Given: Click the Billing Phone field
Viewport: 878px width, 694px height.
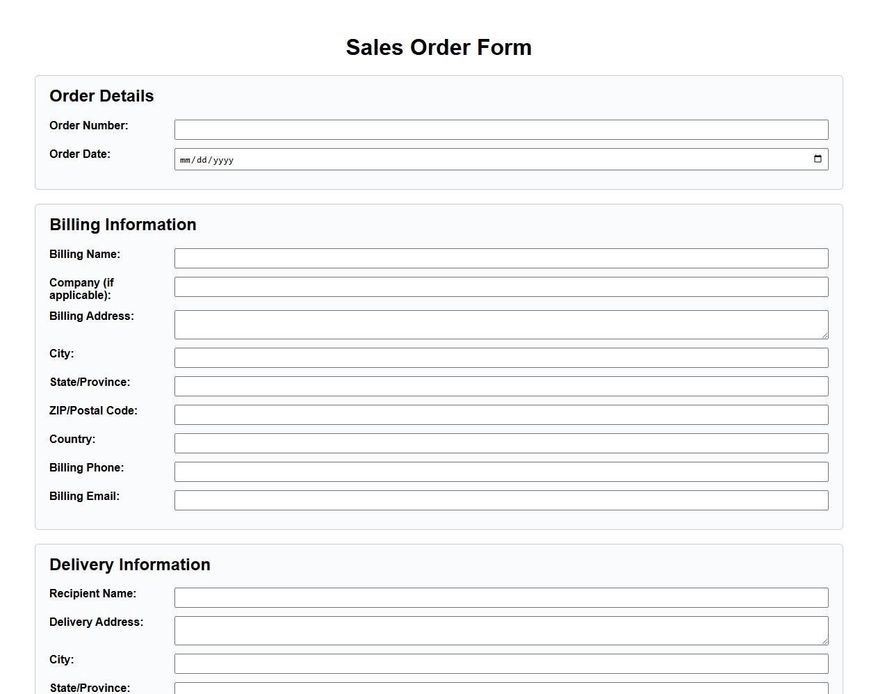Looking at the screenshot, I should click(501, 471).
